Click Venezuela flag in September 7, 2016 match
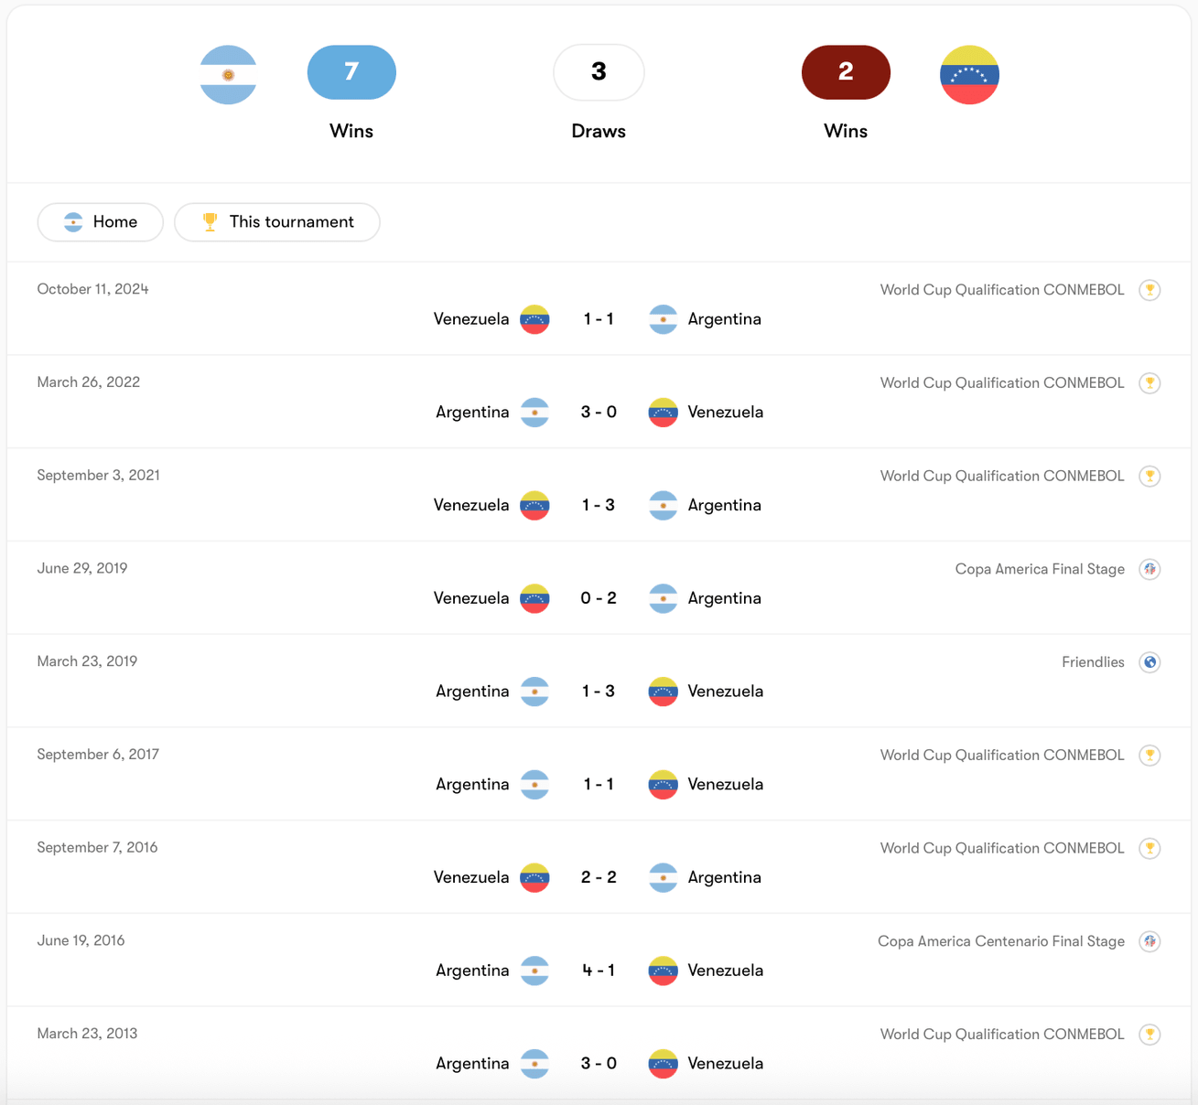 (534, 877)
